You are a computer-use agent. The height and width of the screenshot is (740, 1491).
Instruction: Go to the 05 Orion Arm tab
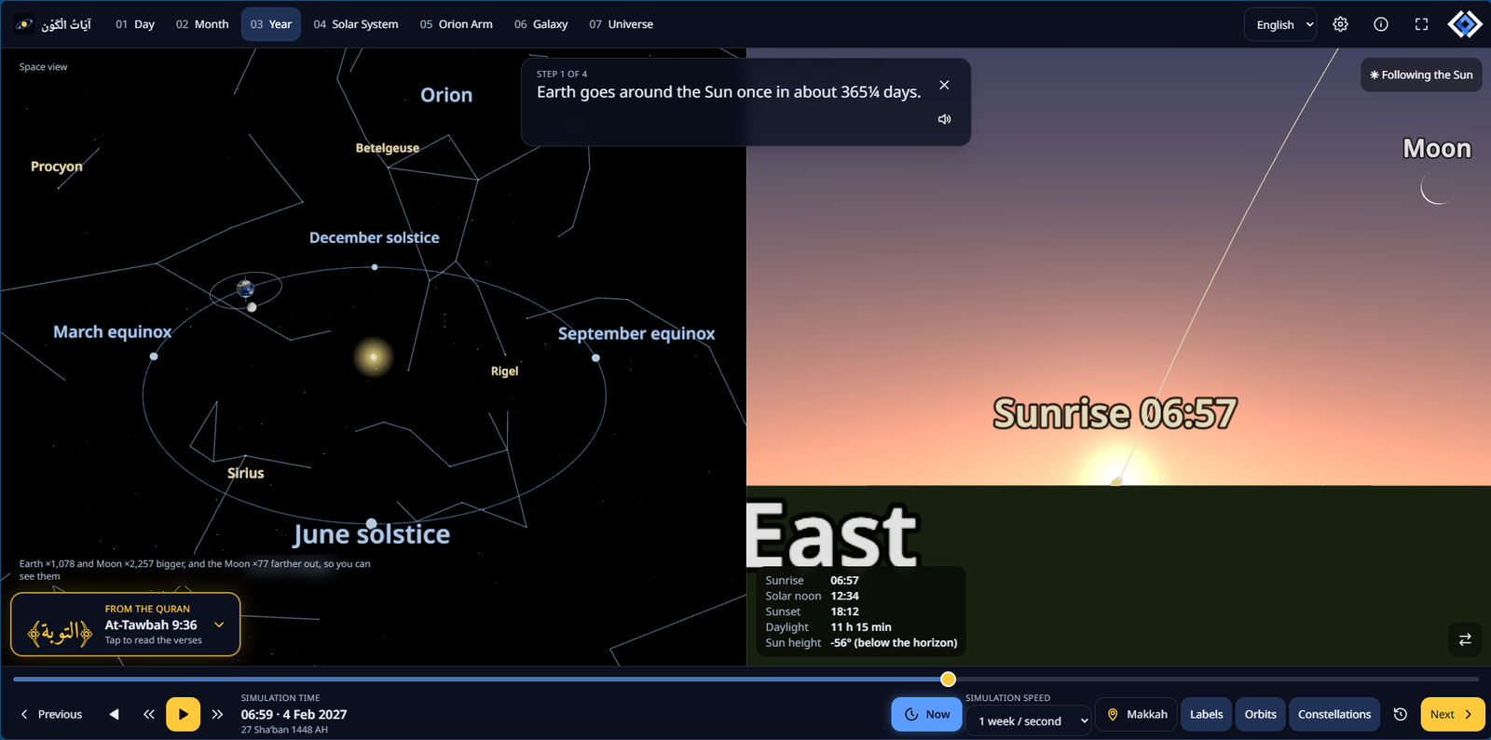456,24
